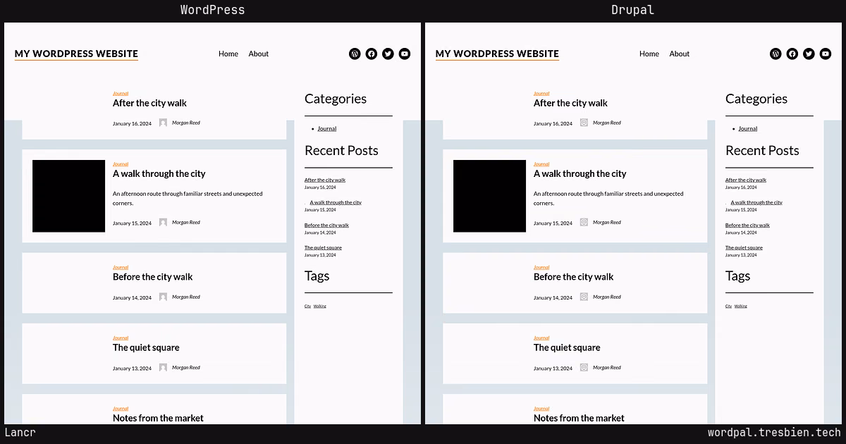The height and width of the screenshot is (444, 846).
Task: Open About menu item in Drupal pane
Action: pos(680,54)
